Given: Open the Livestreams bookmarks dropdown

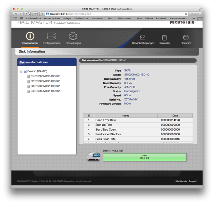Looking at the screenshot, I should 126,18.
